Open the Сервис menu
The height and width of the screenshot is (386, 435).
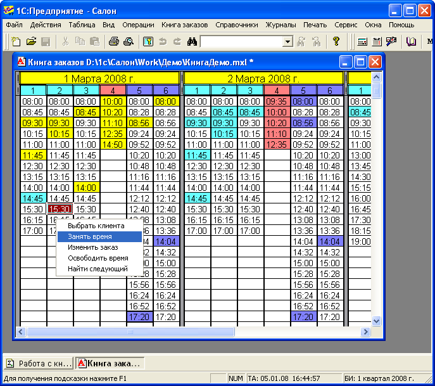coord(346,25)
